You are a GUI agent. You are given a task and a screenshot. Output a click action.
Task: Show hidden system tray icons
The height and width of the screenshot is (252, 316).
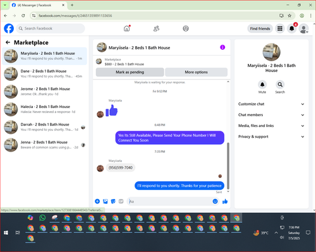[276, 232]
